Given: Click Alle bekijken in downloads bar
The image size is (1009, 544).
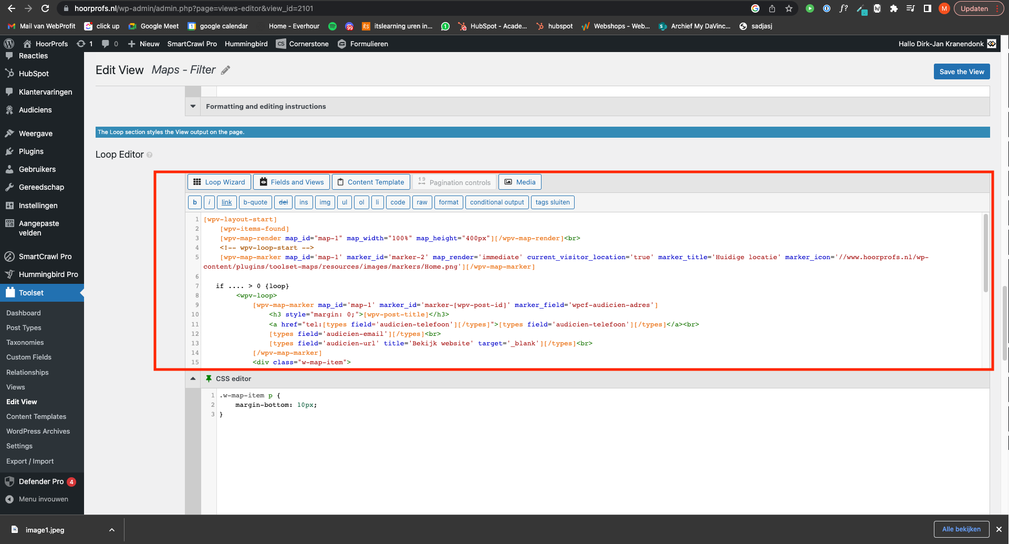Looking at the screenshot, I should tap(961, 529).
